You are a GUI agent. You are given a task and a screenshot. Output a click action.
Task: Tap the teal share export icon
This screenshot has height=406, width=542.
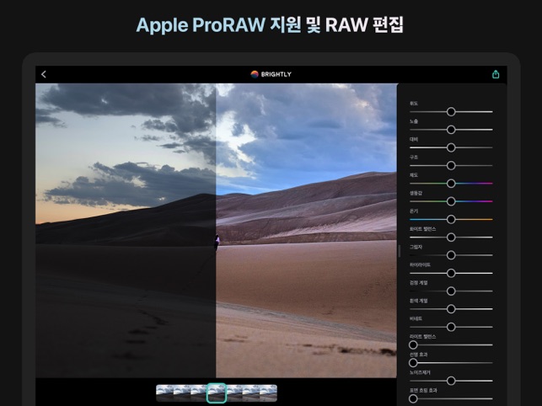click(x=496, y=74)
